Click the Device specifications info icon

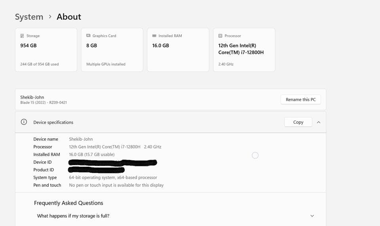pos(24,122)
